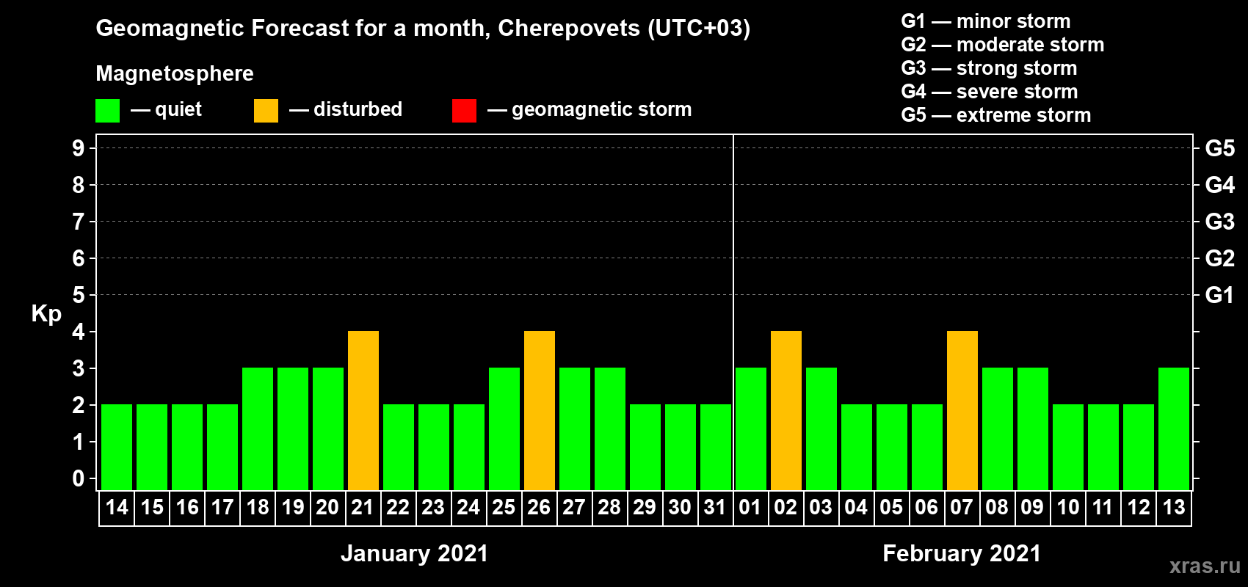1248x587 pixels.
Task: Select the orange bar for January 21
Action: pos(363,410)
